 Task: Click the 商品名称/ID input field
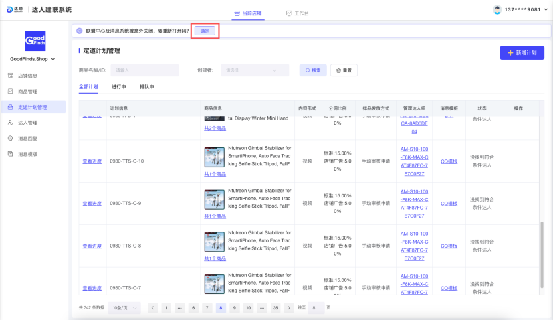click(146, 70)
